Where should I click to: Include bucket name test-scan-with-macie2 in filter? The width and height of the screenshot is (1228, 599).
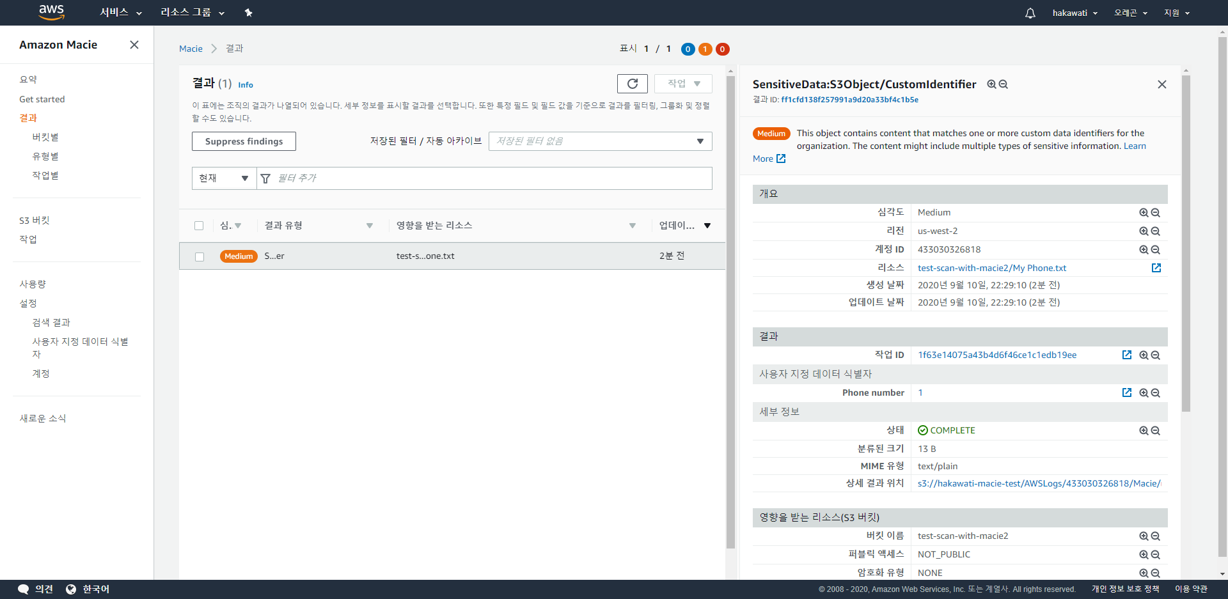tap(1144, 536)
